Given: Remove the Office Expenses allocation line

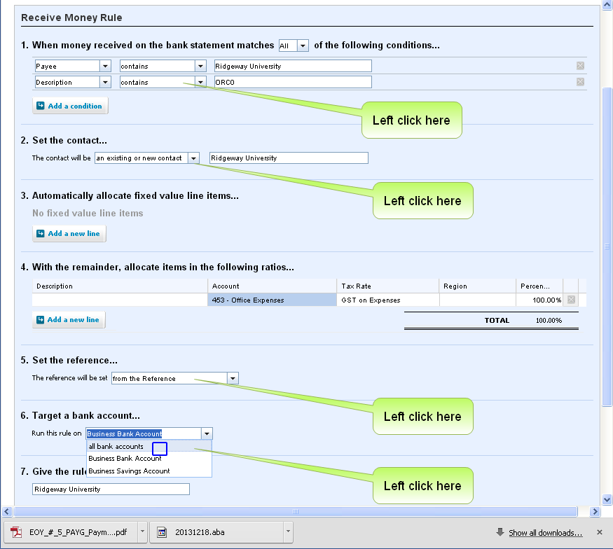Looking at the screenshot, I should pos(571,300).
